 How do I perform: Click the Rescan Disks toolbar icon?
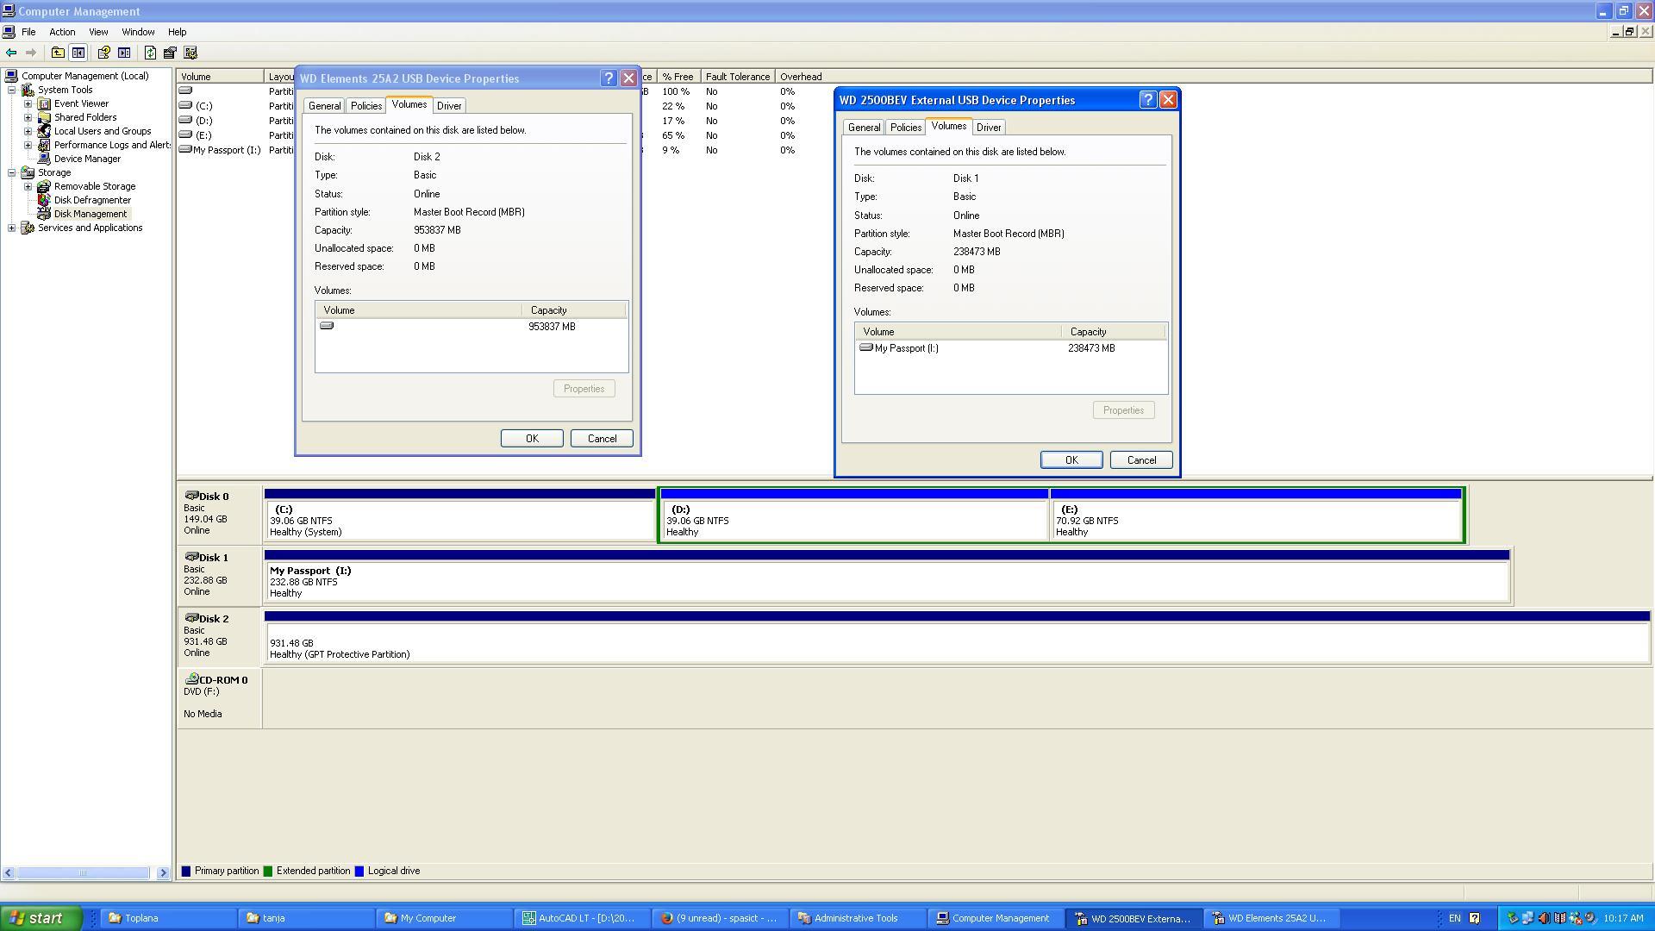pos(170,53)
